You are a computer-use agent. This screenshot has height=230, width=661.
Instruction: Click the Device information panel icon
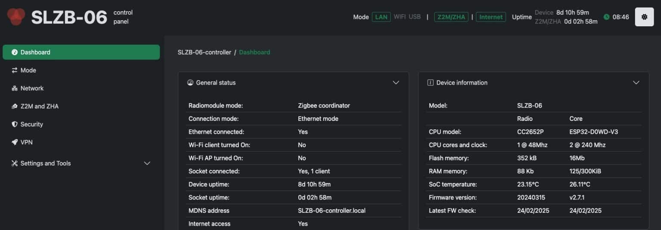(x=430, y=83)
